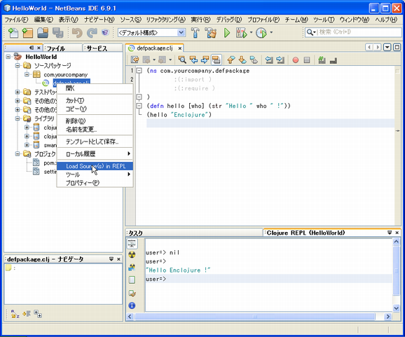Click the Open Project toolbar icon
Image resolution: width=405 pixels, height=337 pixels.
pyautogui.click(x=43, y=33)
